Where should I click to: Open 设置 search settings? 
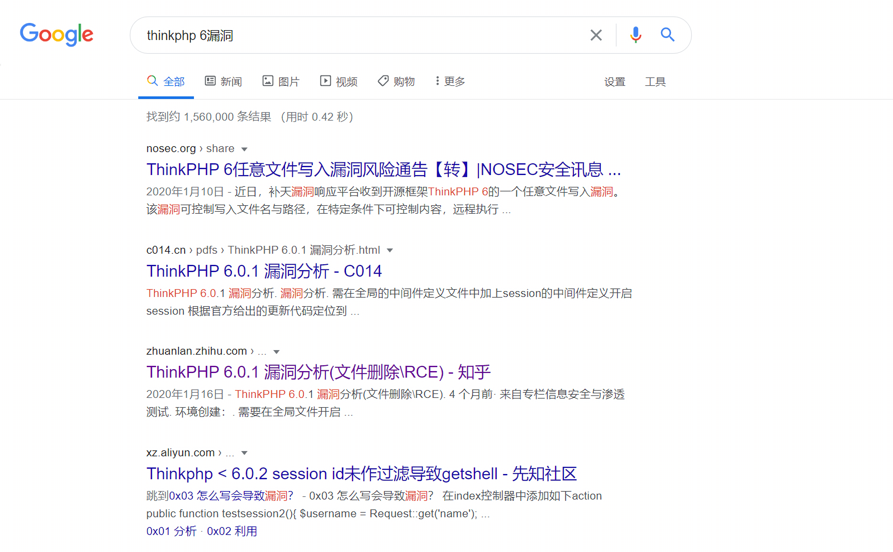615,81
